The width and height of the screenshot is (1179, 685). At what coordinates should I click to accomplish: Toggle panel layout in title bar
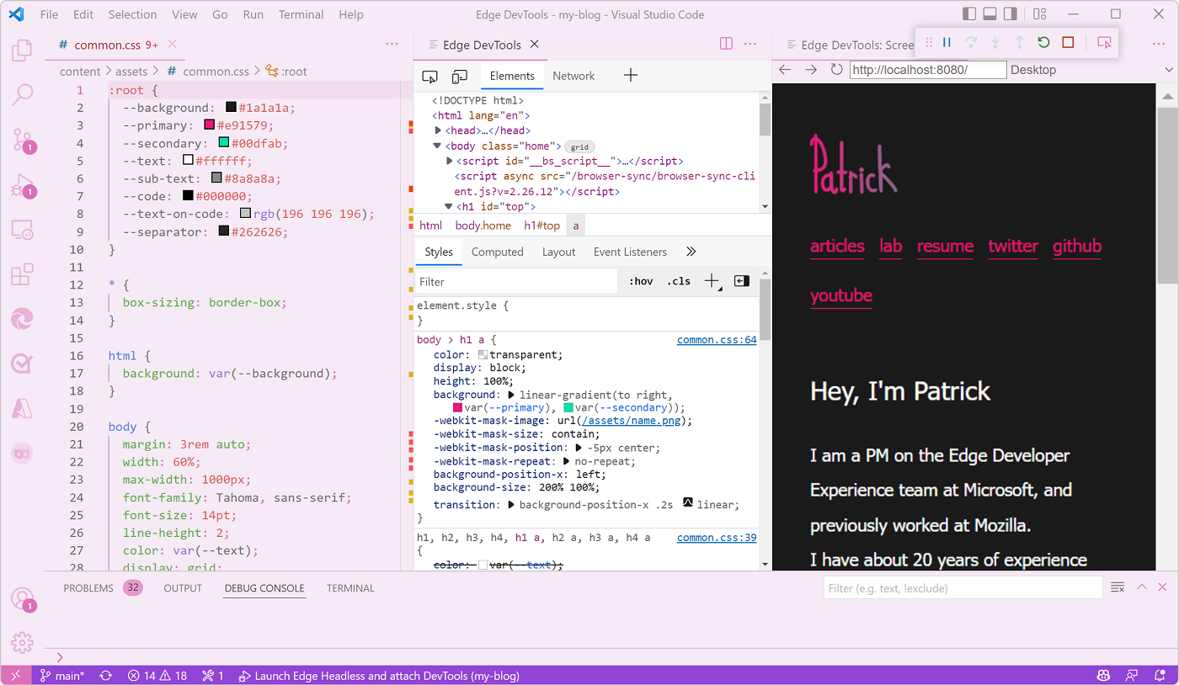990,14
